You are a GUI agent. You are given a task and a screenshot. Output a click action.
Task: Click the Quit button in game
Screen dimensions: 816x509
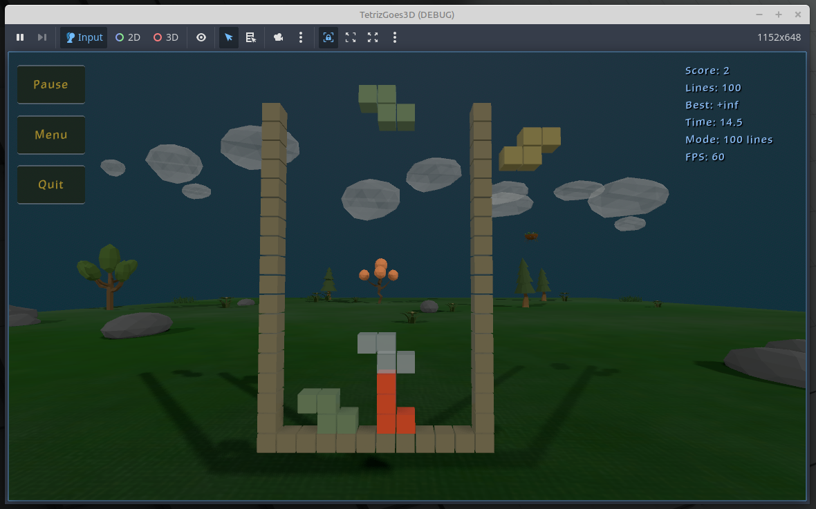[x=51, y=184]
